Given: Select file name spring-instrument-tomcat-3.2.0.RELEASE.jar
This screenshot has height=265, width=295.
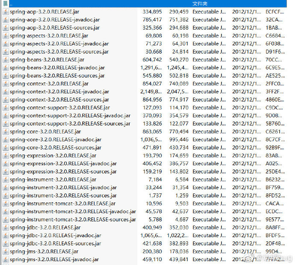Looking at the screenshot, I should [63, 204].
